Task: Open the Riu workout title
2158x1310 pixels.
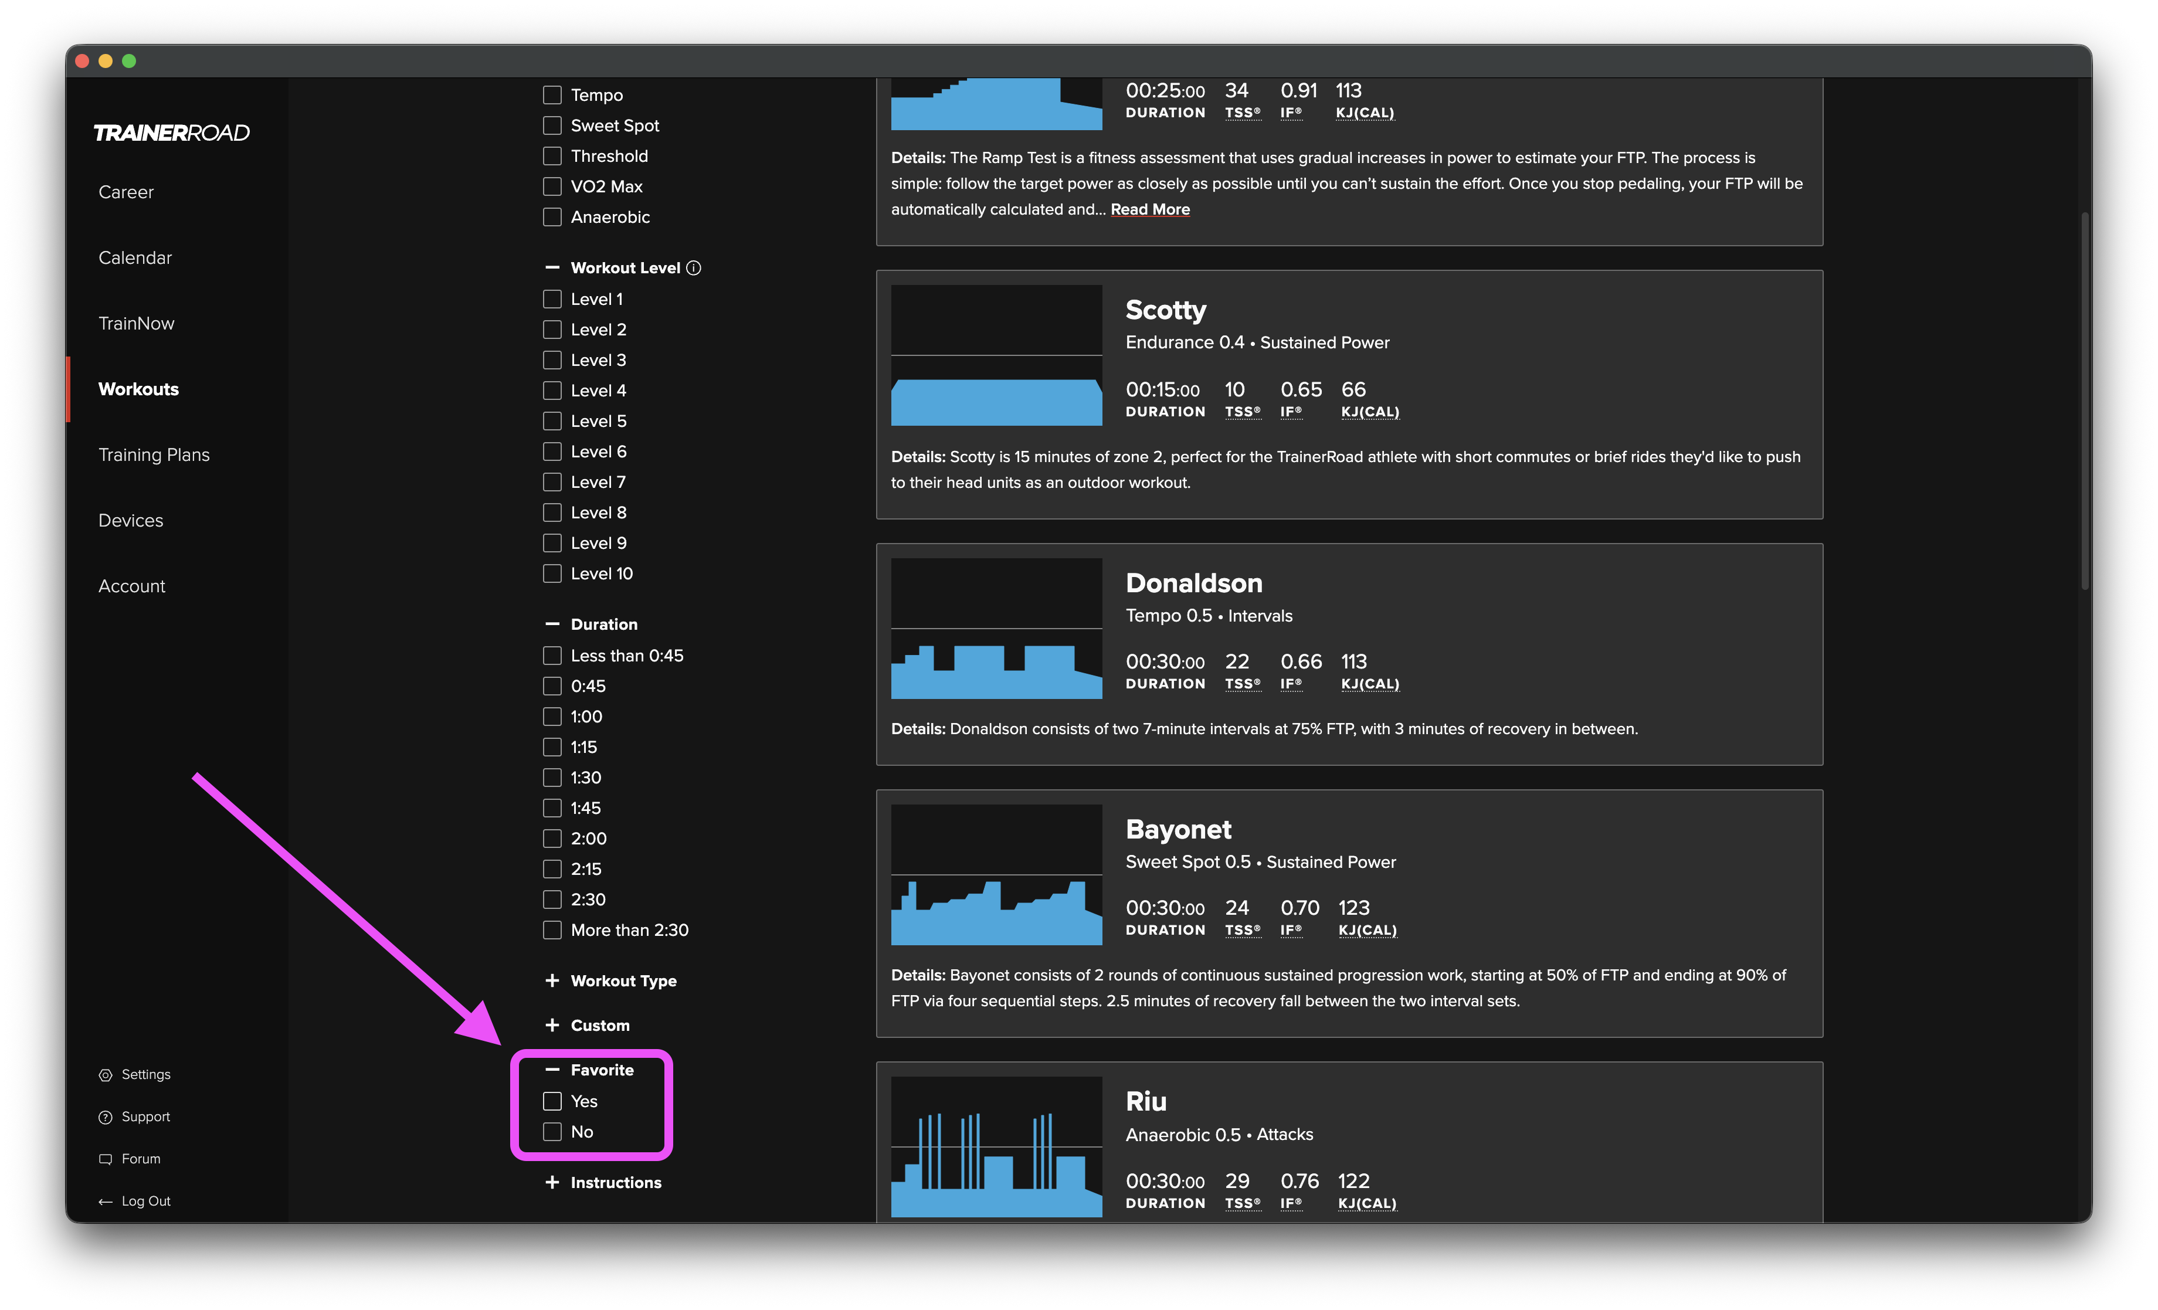Action: point(1146,1102)
